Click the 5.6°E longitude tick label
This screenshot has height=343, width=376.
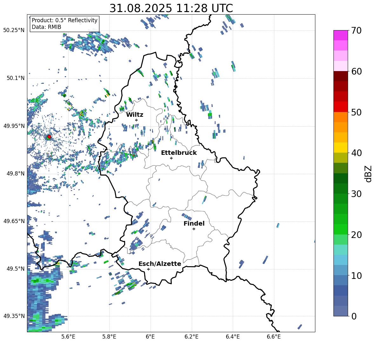[68, 337]
